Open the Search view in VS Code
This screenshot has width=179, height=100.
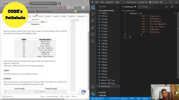point(93,14)
